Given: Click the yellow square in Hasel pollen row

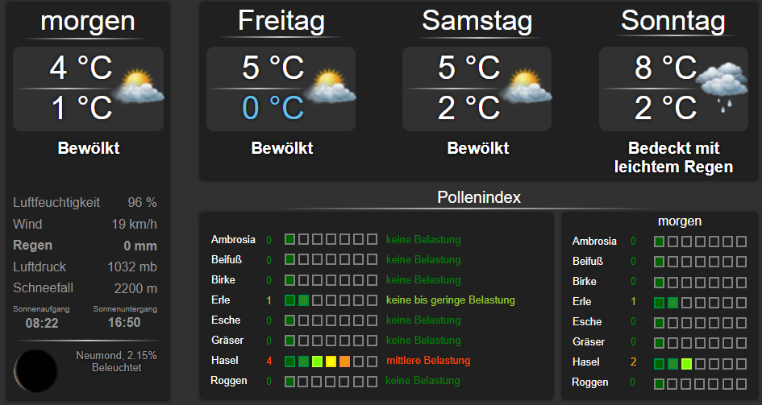Looking at the screenshot, I should click(x=331, y=361).
